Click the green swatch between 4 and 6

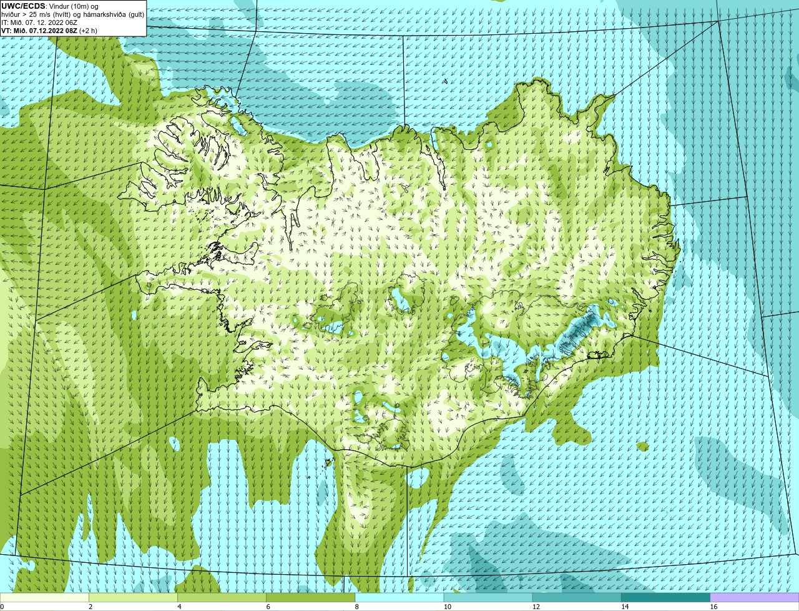[x=222, y=598]
